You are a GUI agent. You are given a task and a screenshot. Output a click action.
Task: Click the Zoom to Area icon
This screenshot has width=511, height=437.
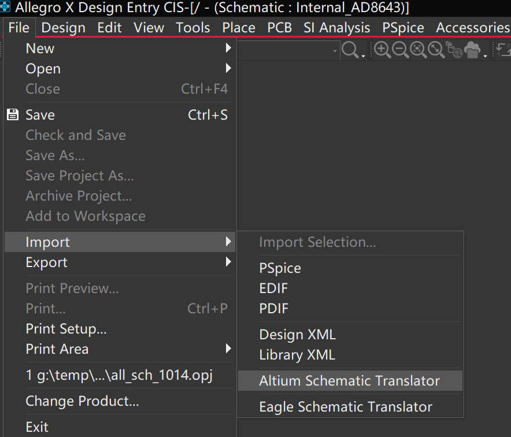(x=418, y=50)
